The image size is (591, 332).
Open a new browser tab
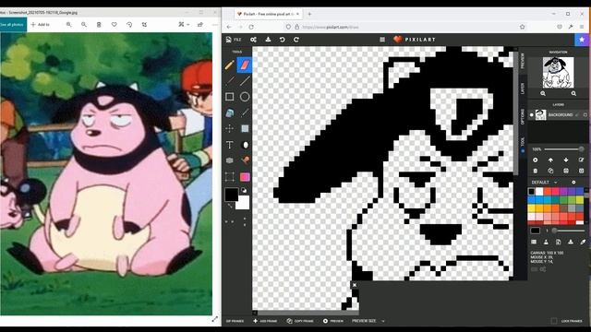point(309,14)
